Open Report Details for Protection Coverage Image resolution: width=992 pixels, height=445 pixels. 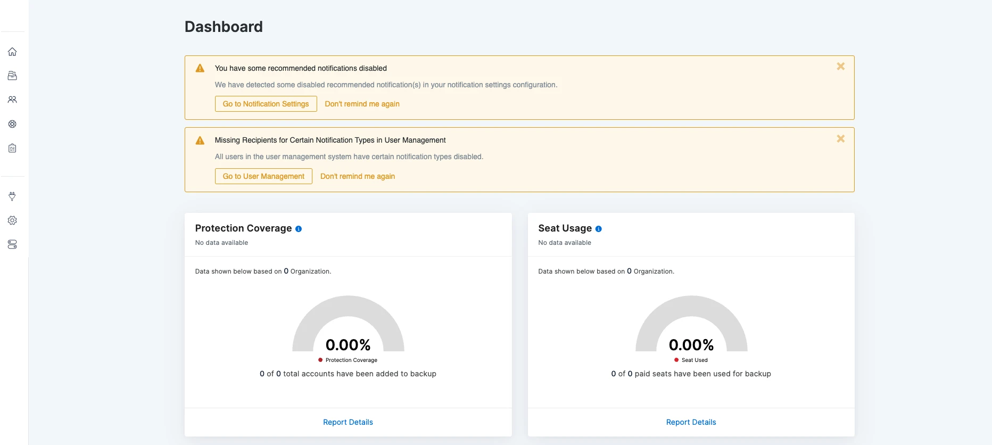(x=348, y=422)
